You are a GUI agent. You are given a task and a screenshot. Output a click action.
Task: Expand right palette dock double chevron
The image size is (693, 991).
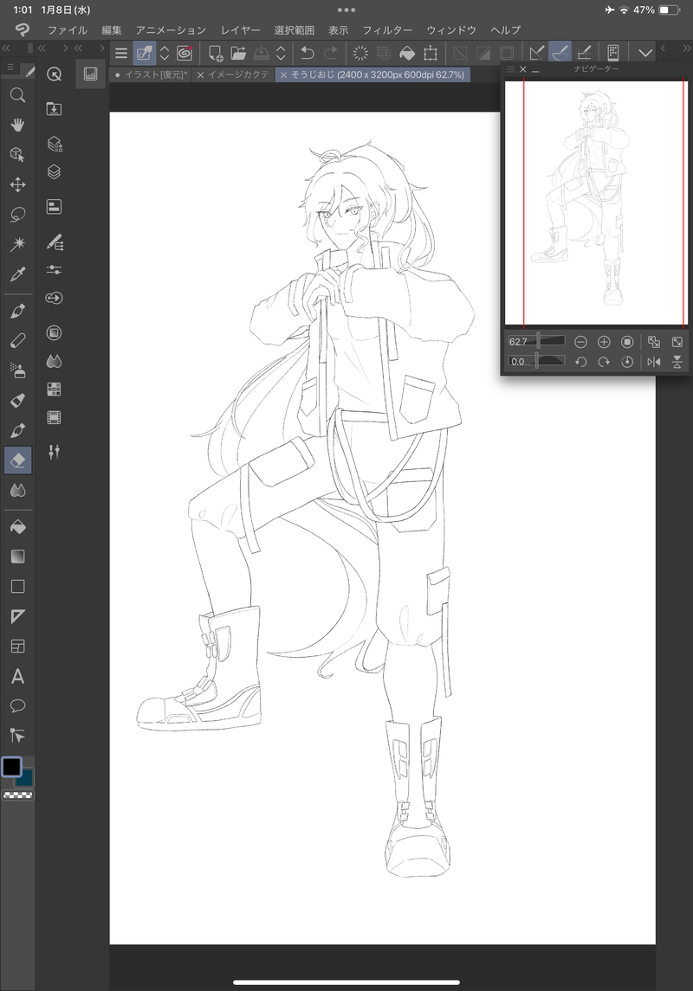(x=687, y=48)
